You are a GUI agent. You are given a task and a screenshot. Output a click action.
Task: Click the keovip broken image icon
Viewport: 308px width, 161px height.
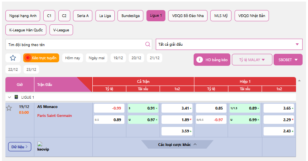pyautogui.click(x=40, y=144)
